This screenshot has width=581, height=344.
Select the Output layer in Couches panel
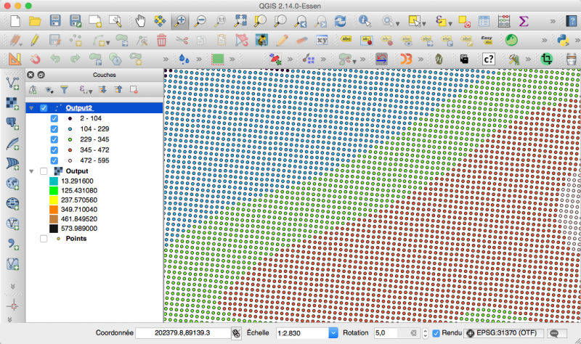[76, 171]
